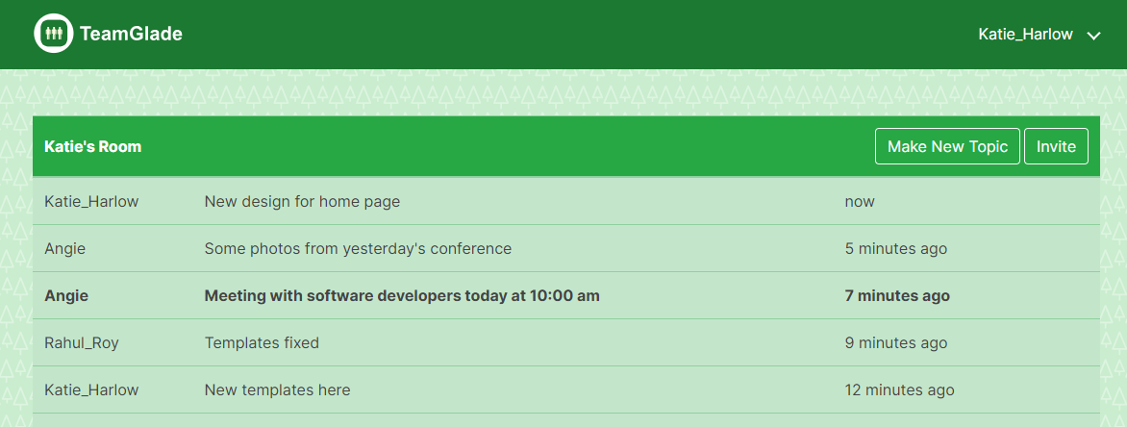Click the 'now' timestamp on first topic
1127x427 pixels.
[x=860, y=202]
